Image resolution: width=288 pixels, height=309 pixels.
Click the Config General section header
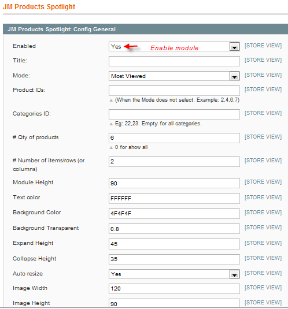coord(145,29)
